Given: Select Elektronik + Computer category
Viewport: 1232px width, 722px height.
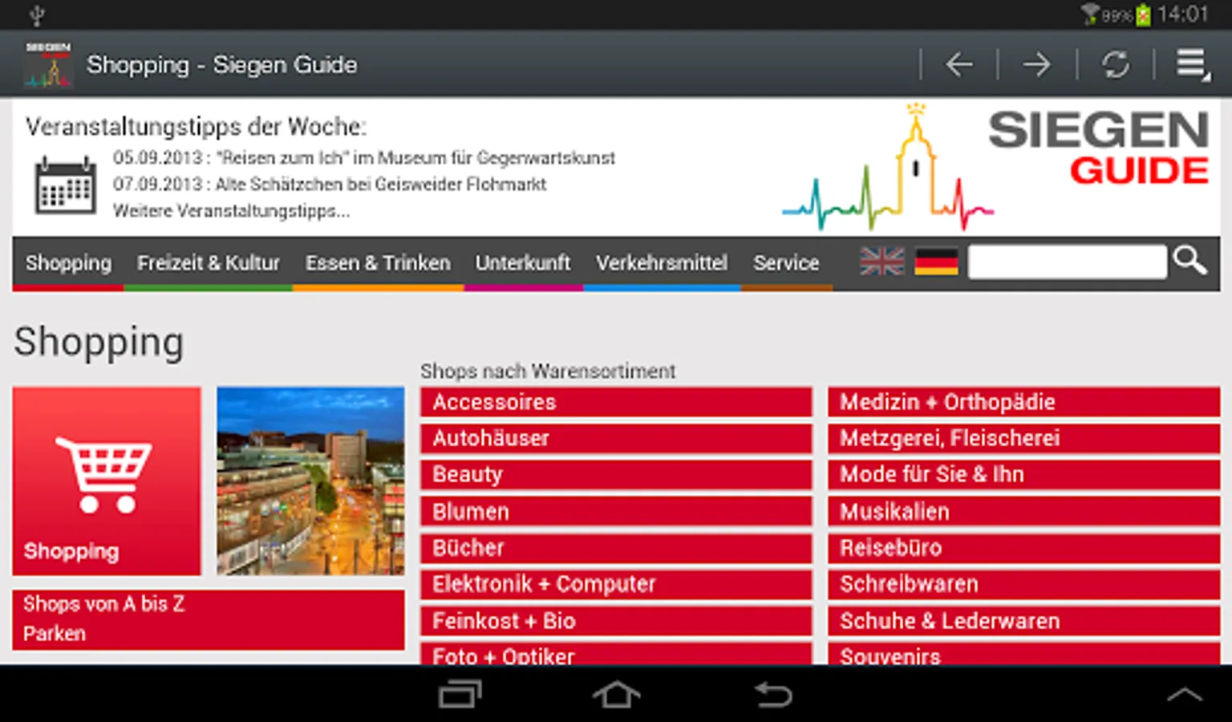Looking at the screenshot, I should (x=616, y=584).
